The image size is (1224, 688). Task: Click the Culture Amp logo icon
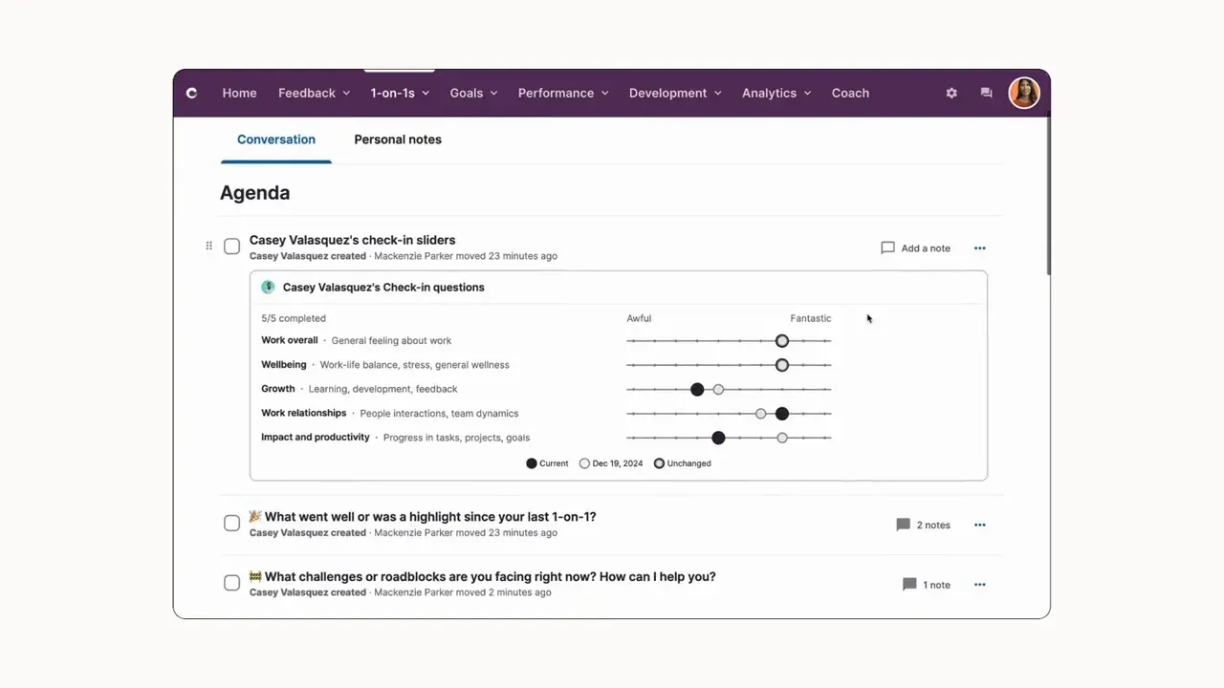point(190,93)
